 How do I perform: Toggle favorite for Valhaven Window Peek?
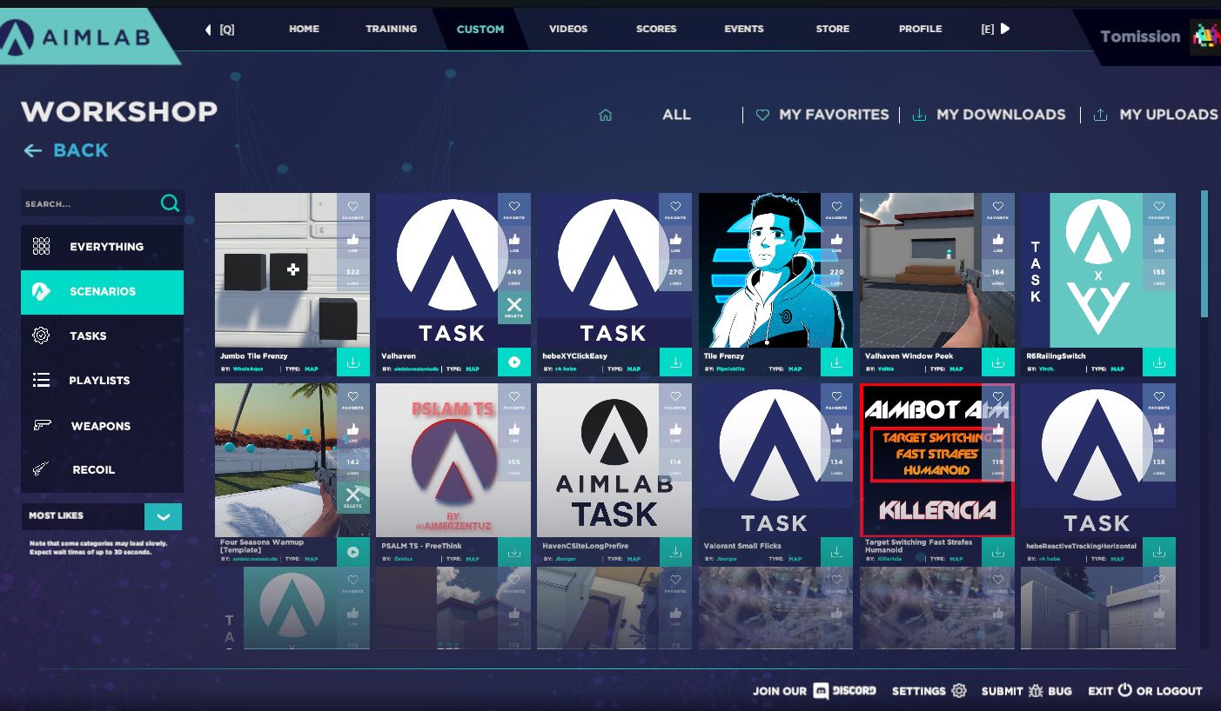coord(998,209)
